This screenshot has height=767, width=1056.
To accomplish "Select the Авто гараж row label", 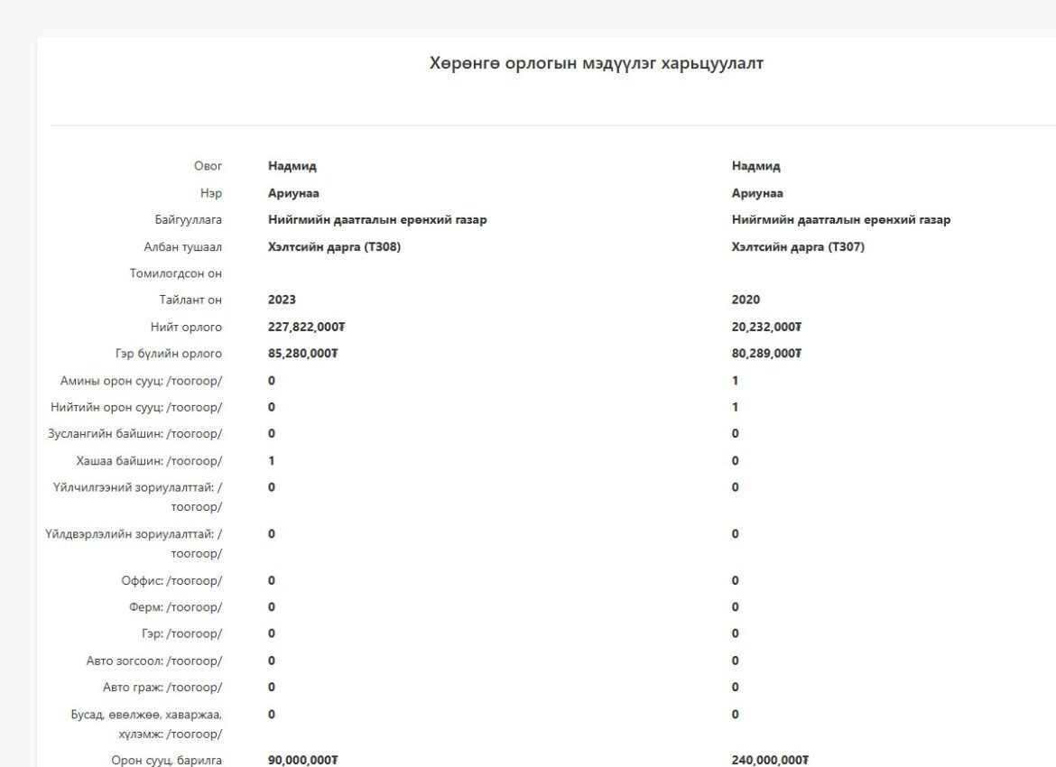I will coord(162,688).
